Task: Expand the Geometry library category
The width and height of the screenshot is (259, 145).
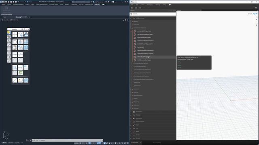Action: (138, 118)
